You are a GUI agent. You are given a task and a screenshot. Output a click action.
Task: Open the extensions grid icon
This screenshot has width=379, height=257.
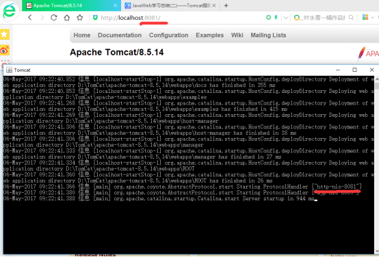365,17
